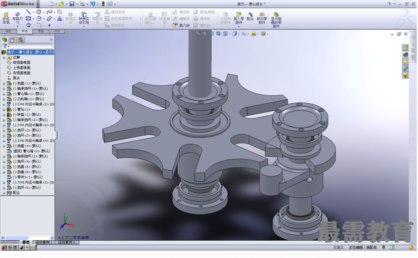Expand the 曹轮<1> component node

pyautogui.click(x=4, y=109)
